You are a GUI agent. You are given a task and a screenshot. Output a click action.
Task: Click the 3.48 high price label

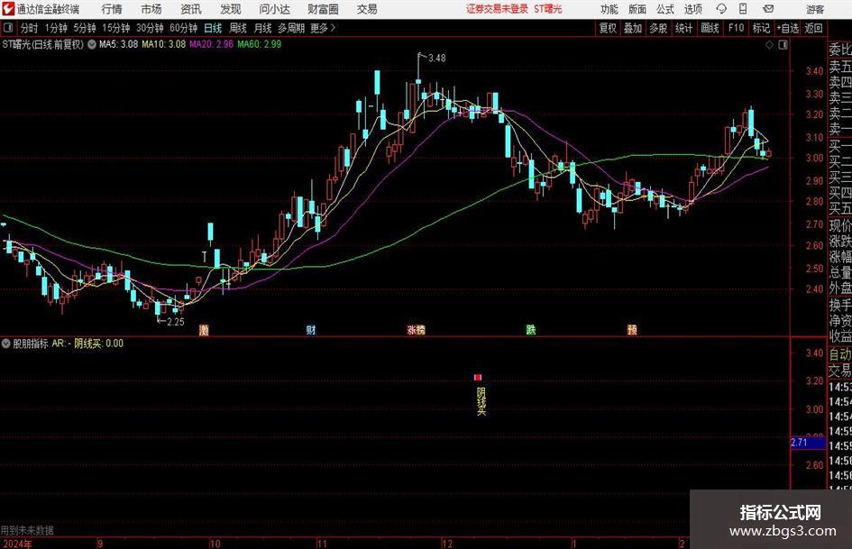click(x=437, y=58)
